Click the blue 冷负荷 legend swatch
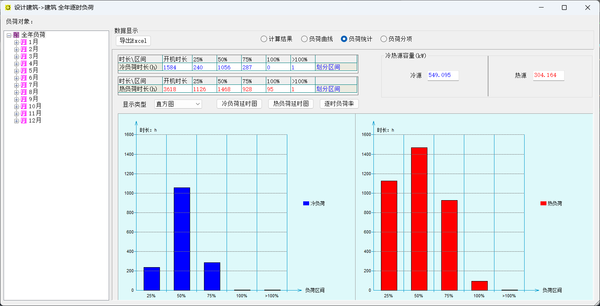The width and height of the screenshot is (600, 306). 306,203
